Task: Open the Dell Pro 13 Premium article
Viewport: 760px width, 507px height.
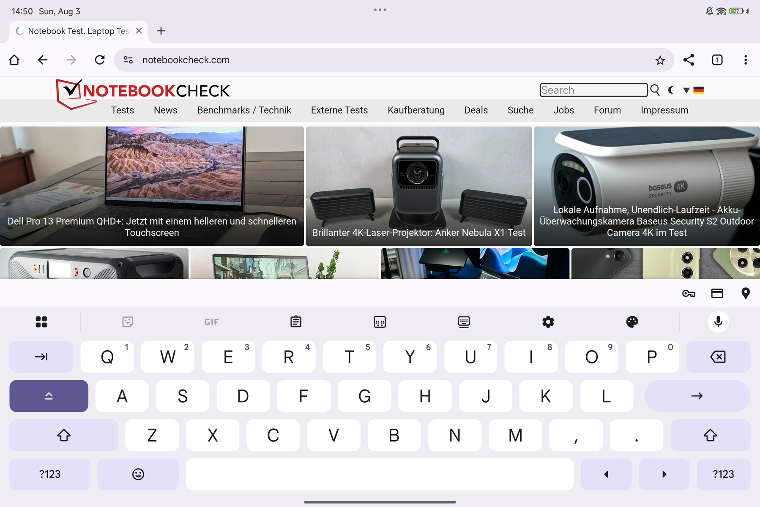Action: click(152, 186)
